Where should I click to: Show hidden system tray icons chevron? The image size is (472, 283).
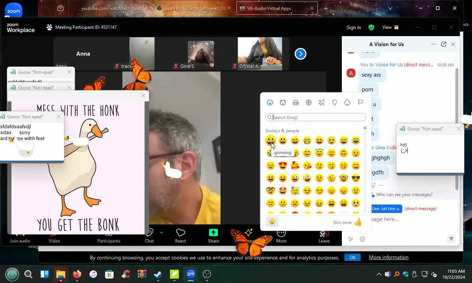(379, 274)
